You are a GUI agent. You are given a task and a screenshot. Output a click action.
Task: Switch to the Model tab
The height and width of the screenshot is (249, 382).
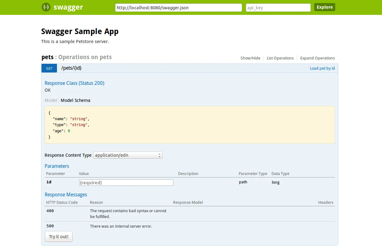(51, 100)
